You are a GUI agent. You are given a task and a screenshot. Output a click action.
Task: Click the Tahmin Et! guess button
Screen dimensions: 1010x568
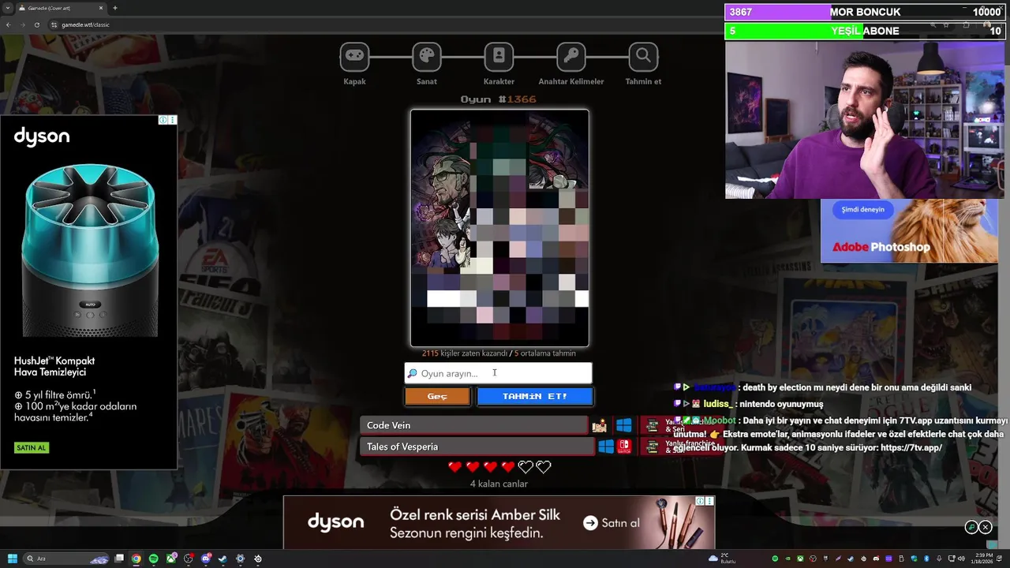535,396
